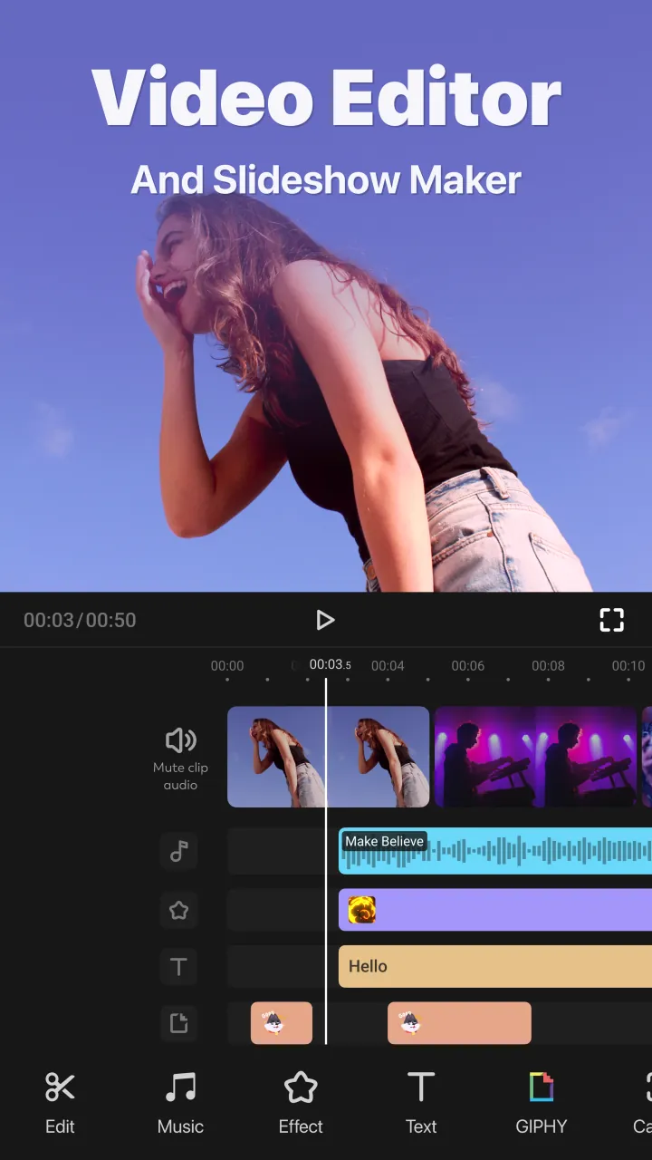Click the 00:10 mark on timeline ruler

tap(628, 666)
